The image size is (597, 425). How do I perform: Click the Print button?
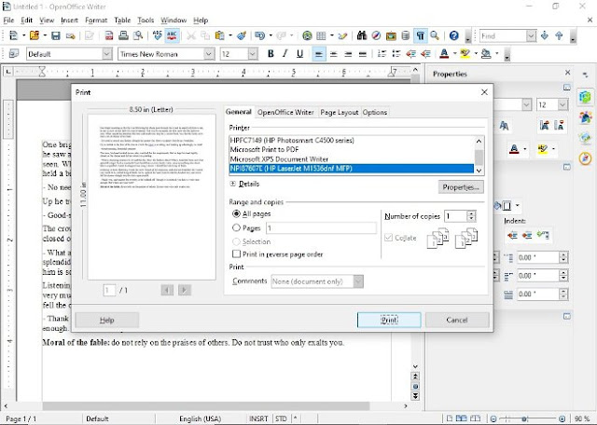389,320
